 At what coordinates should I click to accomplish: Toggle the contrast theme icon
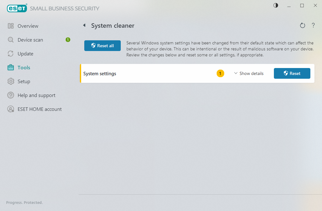tap(275, 5)
